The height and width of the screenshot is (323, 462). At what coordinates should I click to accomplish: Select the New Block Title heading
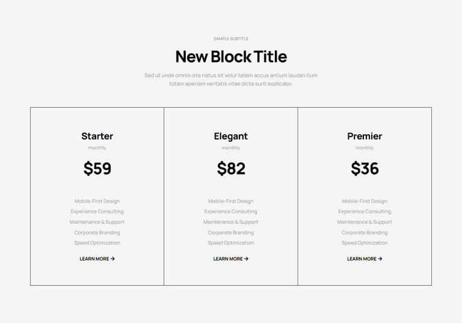point(231,57)
